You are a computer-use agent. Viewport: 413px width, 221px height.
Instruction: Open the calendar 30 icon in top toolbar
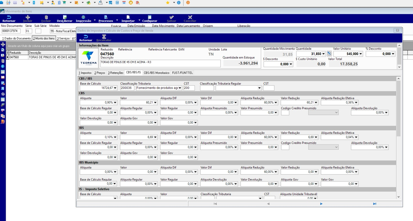click(124, 3)
